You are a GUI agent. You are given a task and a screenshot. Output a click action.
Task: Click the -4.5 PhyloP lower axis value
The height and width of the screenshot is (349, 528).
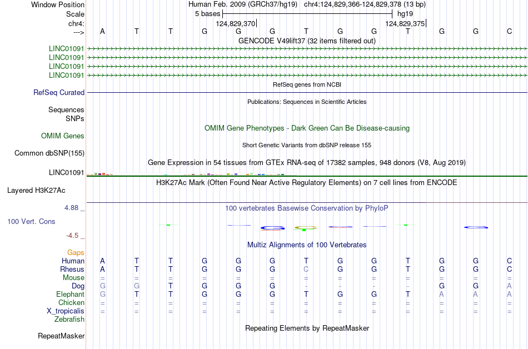tap(72, 236)
